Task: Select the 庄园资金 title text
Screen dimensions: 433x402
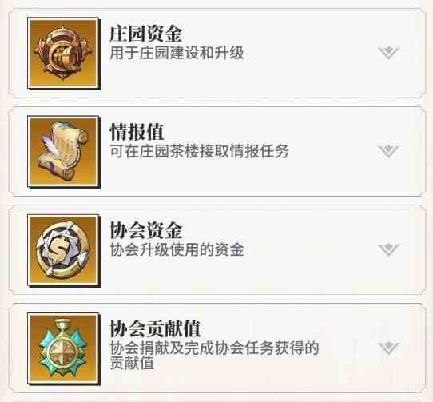Action: coord(146,34)
